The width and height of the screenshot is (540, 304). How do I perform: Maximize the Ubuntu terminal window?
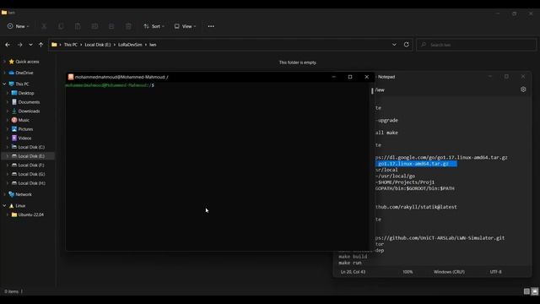pos(350,77)
